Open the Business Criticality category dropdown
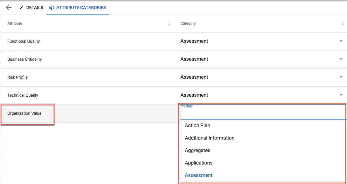The width and height of the screenshot is (347, 184). 341,59
